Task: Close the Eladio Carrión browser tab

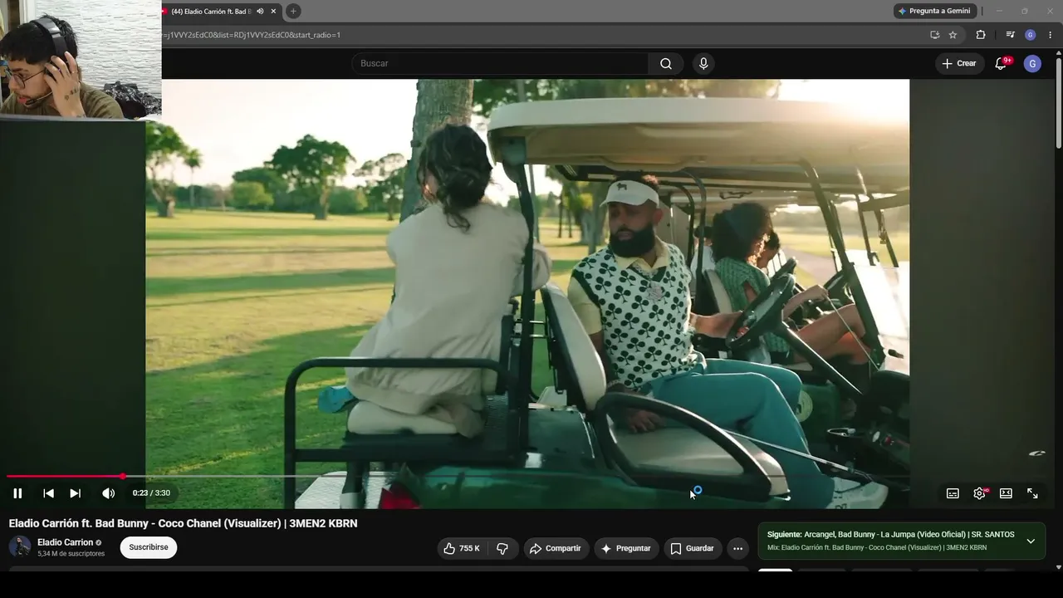Action: [273, 11]
